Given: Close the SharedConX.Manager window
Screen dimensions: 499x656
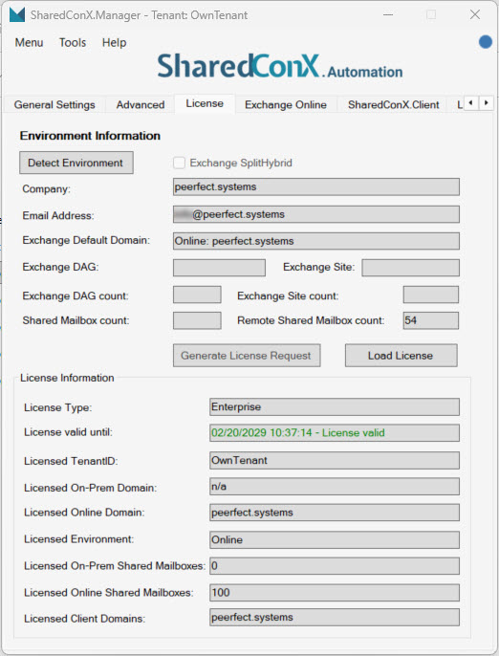Looking at the screenshot, I should [x=475, y=14].
